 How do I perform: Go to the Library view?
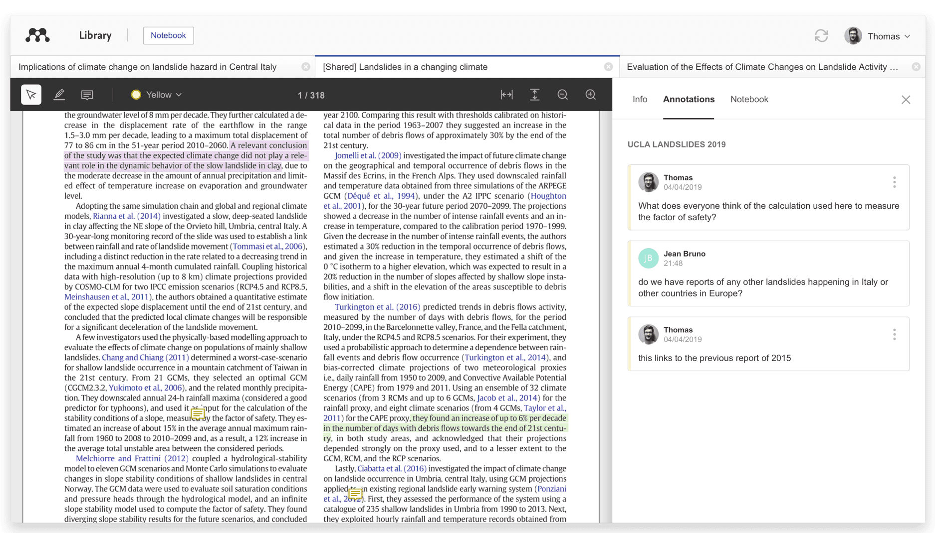95,35
